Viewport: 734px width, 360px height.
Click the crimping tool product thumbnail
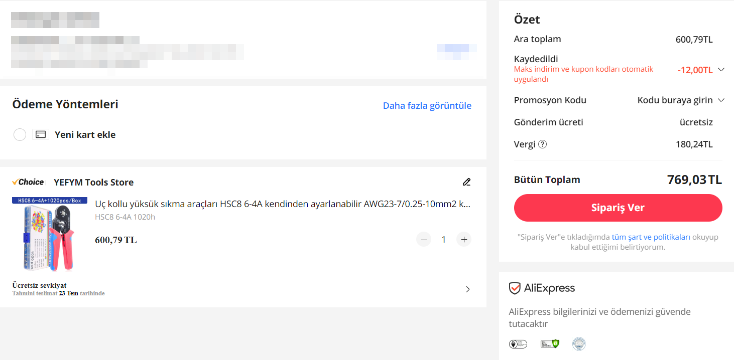(x=50, y=234)
